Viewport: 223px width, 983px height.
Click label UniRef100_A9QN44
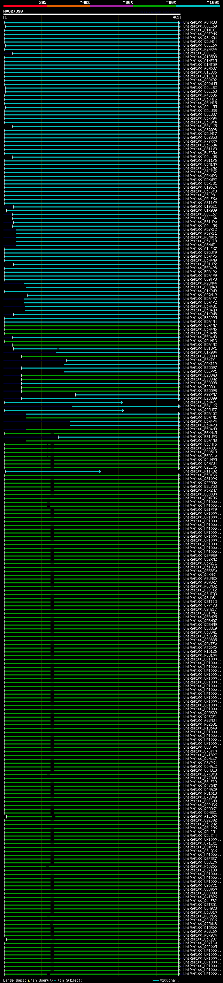click(200, 283)
